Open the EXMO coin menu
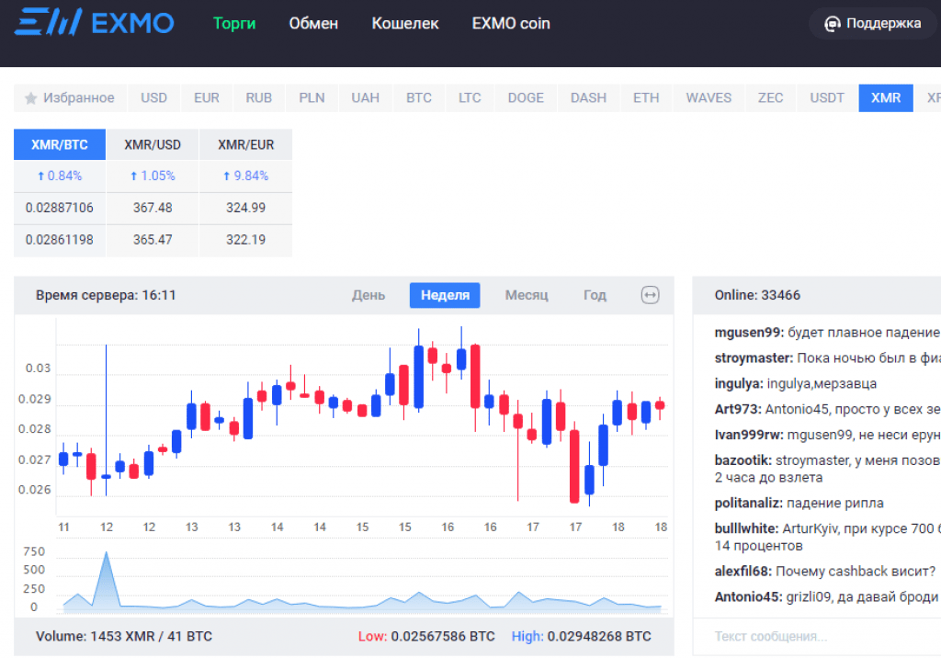Image resolution: width=941 pixels, height=658 pixels. [511, 23]
